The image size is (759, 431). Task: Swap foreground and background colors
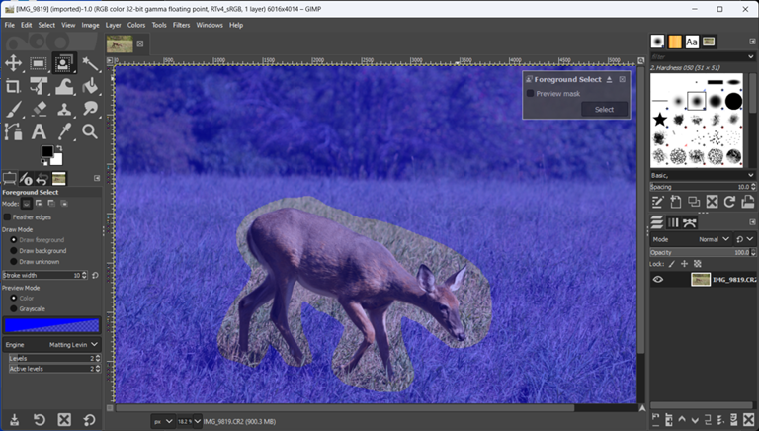(59, 147)
